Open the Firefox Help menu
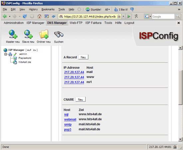Viewport: 183px width, 150px height. click(71, 9)
